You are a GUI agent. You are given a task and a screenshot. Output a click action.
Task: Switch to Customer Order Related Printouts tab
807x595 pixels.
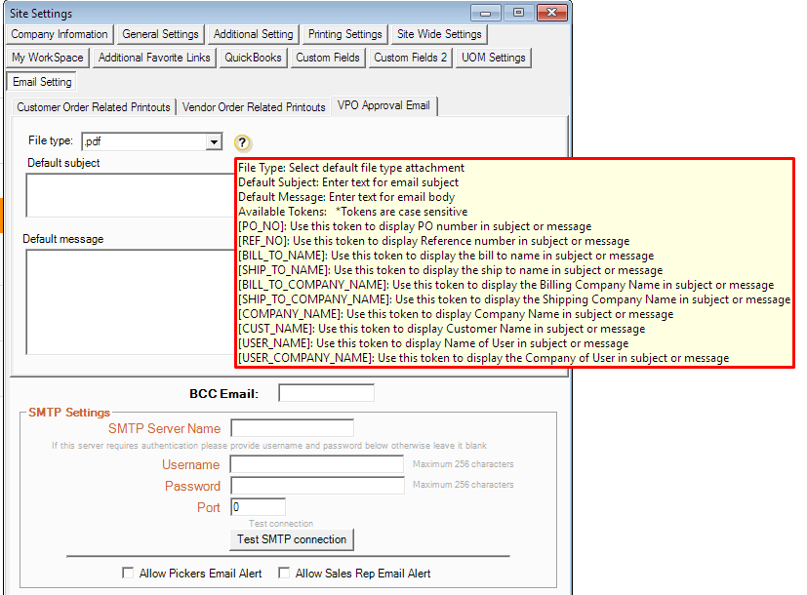pyautogui.click(x=94, y=106)
